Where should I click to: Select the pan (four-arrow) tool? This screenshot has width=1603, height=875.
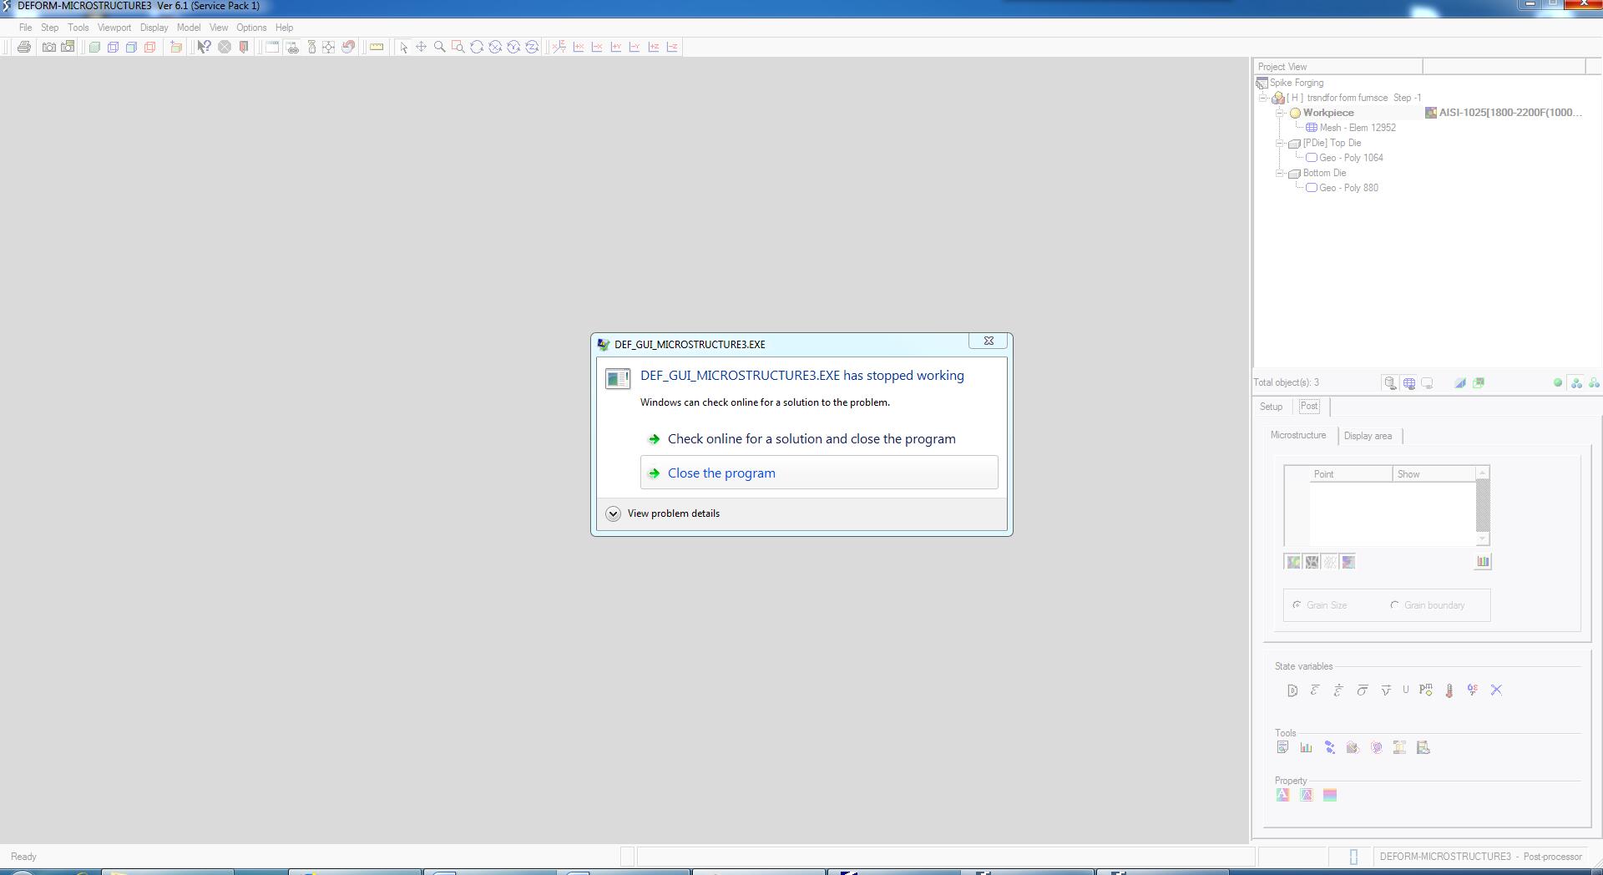point(422,48)
